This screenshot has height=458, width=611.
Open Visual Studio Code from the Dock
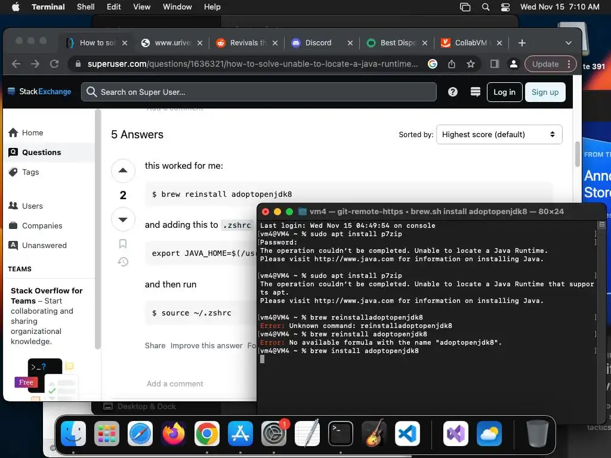[408, 434]
